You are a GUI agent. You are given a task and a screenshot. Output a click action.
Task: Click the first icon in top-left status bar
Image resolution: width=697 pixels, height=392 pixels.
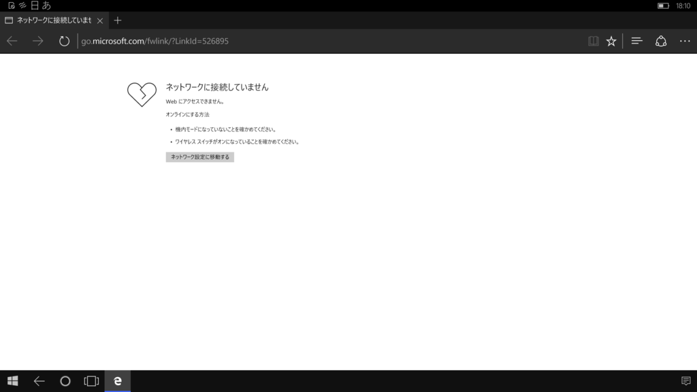12,5
